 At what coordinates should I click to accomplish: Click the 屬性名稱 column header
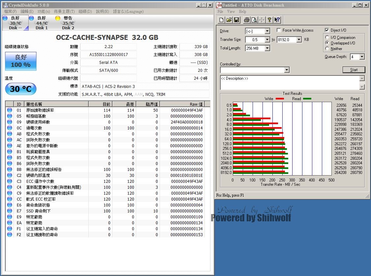click(56, 104)
